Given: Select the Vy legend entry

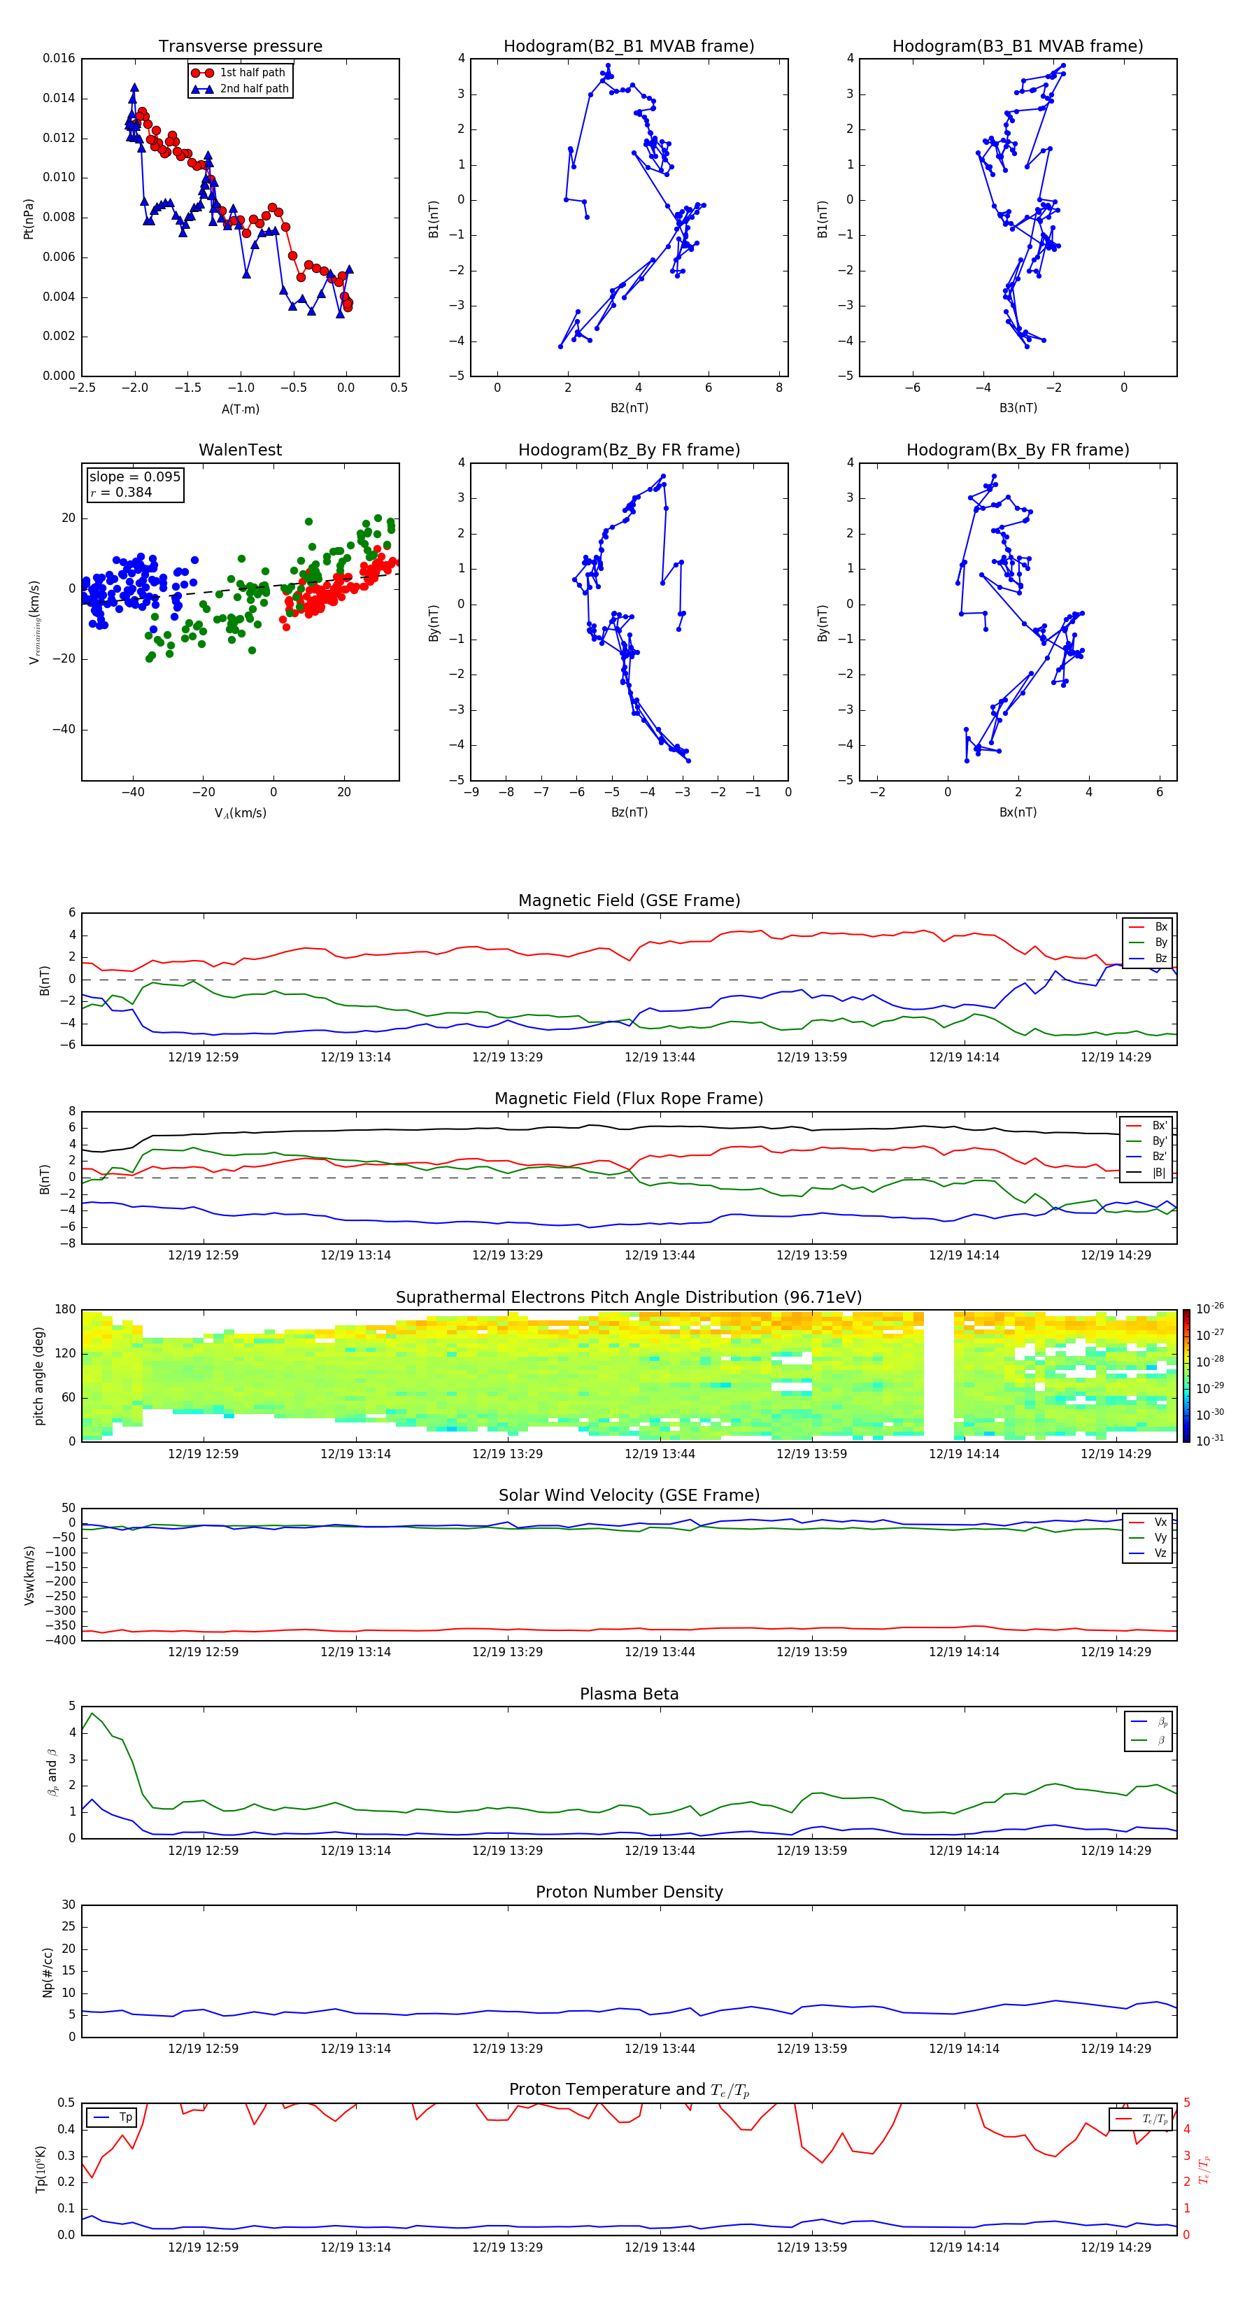Looking at the screenshot, I should pyautogui.click(x=1148, y=1537).
